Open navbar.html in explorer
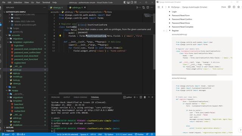This screenshot has width=242, height=136. 19,111
